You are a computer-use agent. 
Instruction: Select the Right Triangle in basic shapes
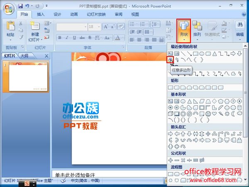[195, 101]
